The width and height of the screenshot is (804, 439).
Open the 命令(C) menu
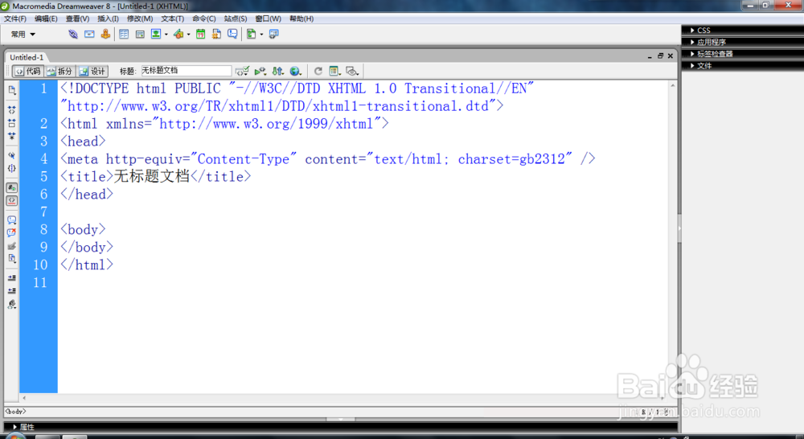204,18
